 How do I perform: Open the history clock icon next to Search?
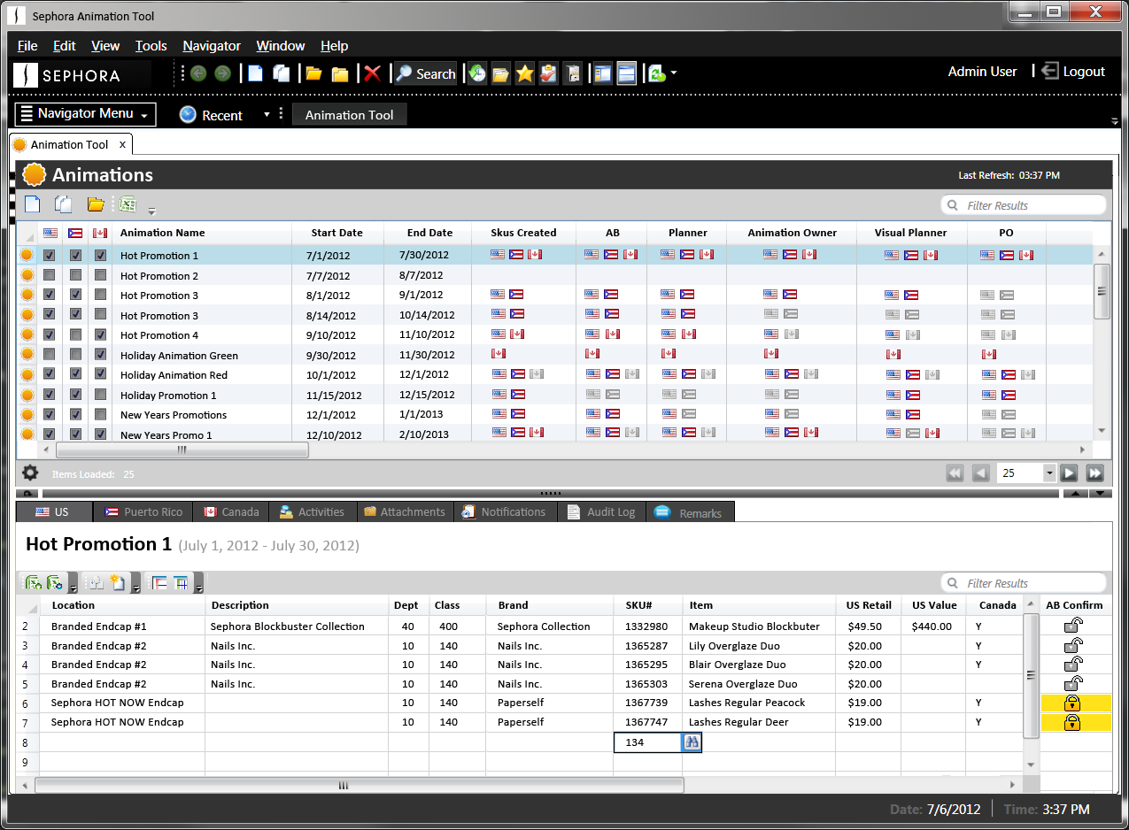(x=477, y=73)
